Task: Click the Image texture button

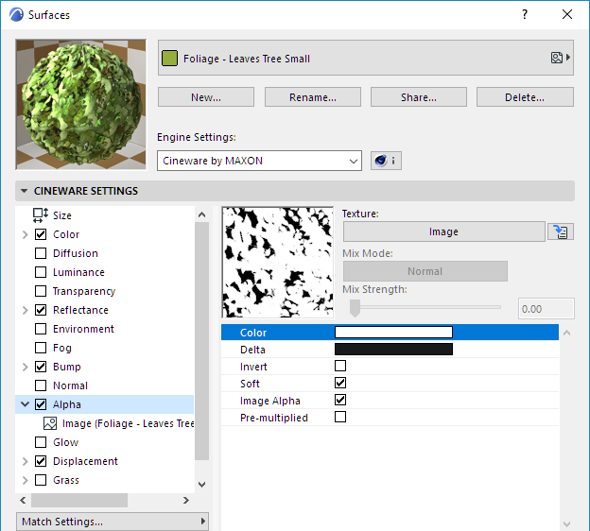Action: tap(443, 231)
